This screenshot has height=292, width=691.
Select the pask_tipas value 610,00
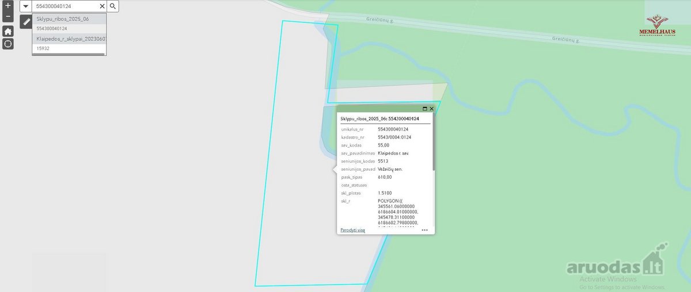385,177
